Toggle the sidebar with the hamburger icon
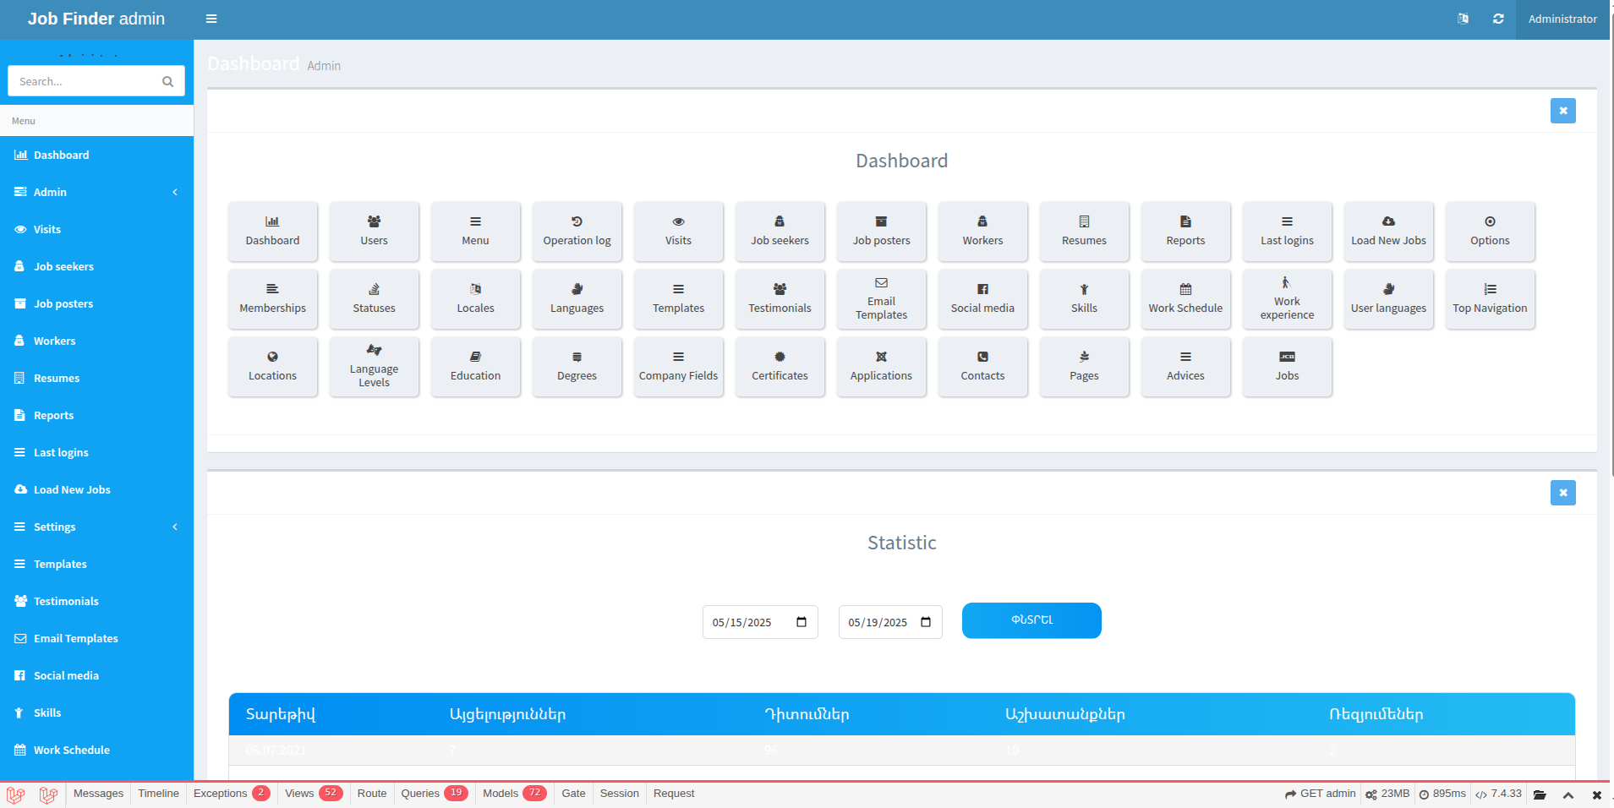This screenshot has height=808, width=1614. (211, 19)
